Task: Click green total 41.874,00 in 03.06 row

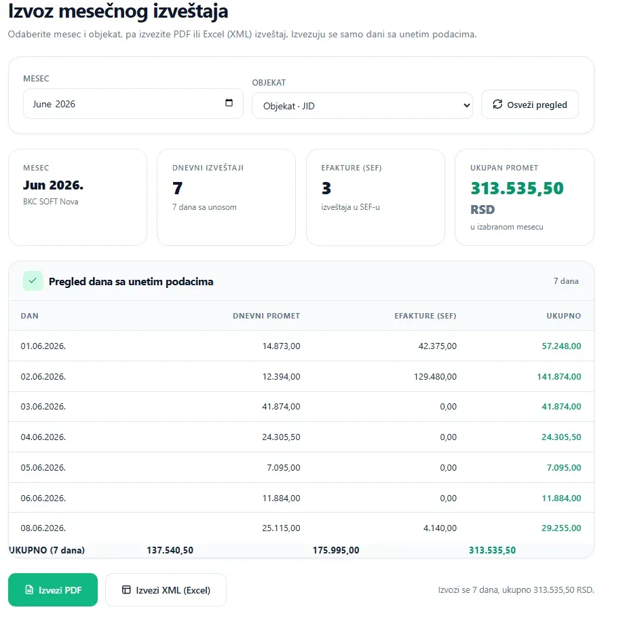Action: coord(561,407)
